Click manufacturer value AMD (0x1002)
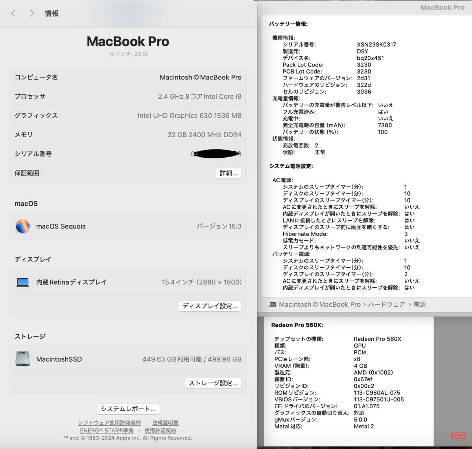The height and width of the screenshot is (449, 472). 373,372
